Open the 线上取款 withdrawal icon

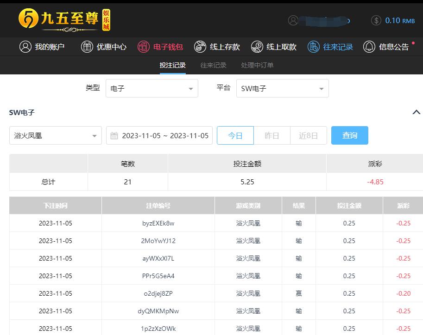(257, 47)
